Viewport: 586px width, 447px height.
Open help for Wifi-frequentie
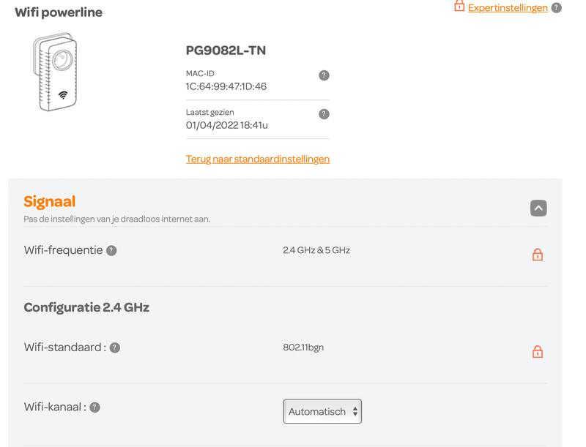click(x=111, y=250)
